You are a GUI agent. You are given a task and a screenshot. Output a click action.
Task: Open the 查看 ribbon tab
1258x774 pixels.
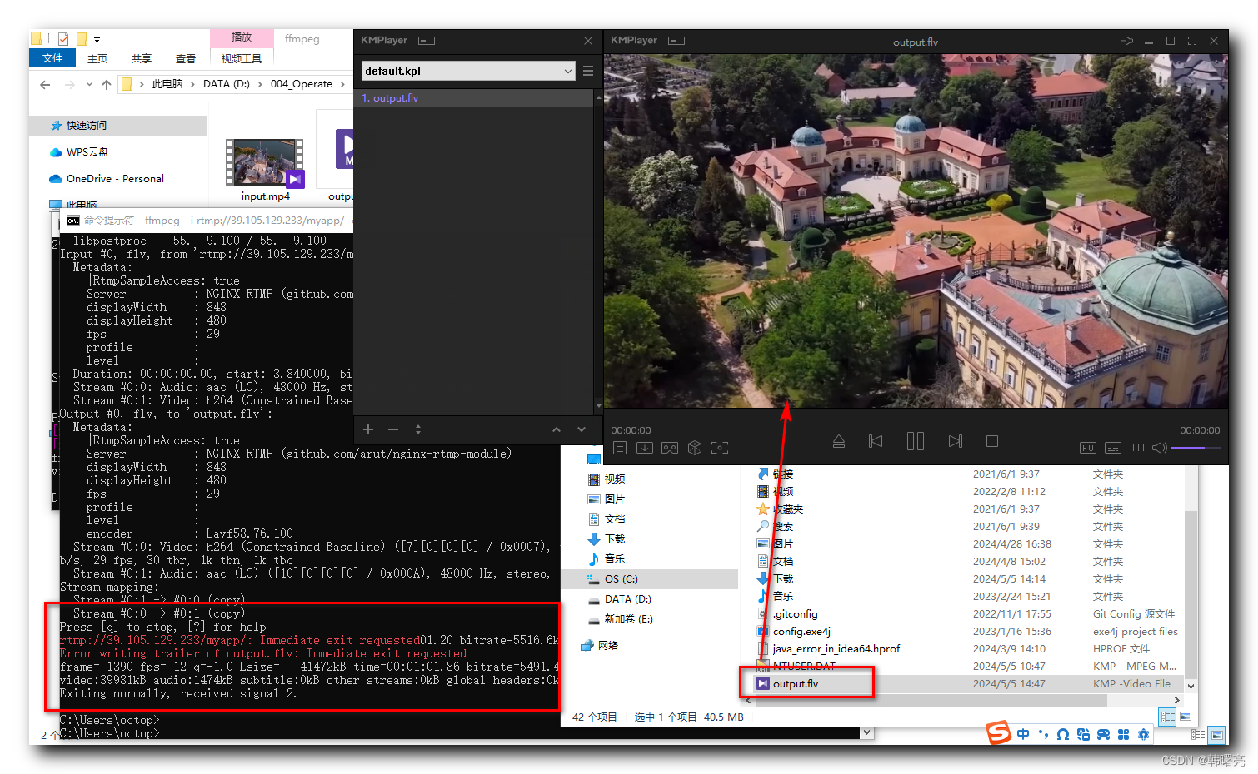click(x=185, y=58)
